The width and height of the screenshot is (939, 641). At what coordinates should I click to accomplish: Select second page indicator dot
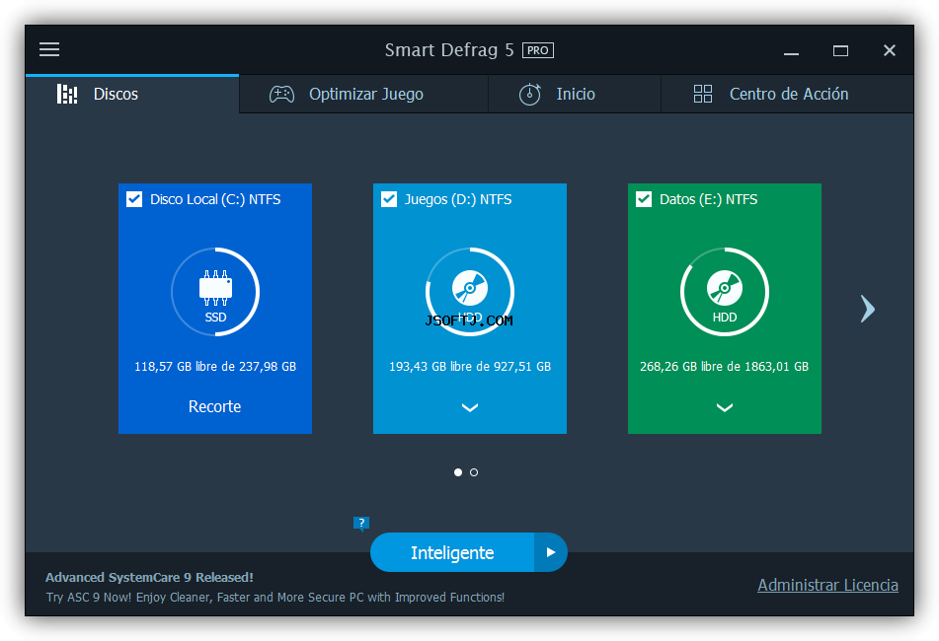coord(474,472)
